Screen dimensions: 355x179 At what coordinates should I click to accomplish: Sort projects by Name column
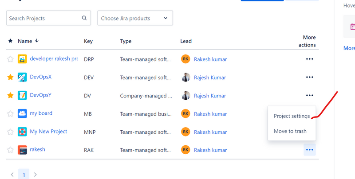click(x=25, y=41)
